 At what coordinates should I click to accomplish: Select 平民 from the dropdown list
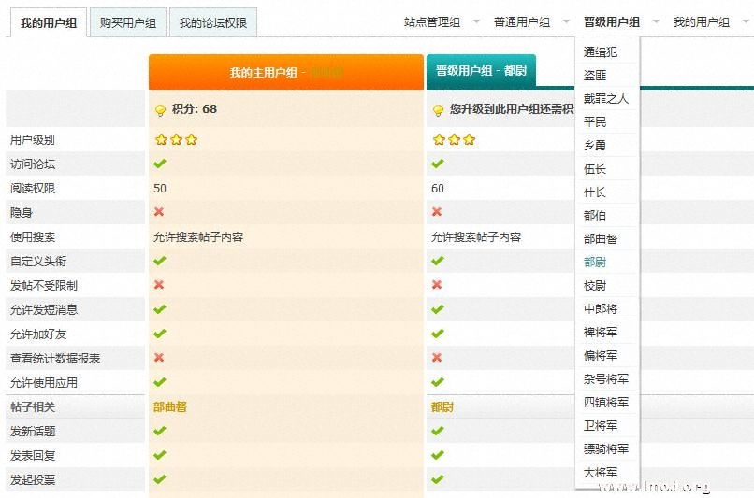[x=595, y=122]
